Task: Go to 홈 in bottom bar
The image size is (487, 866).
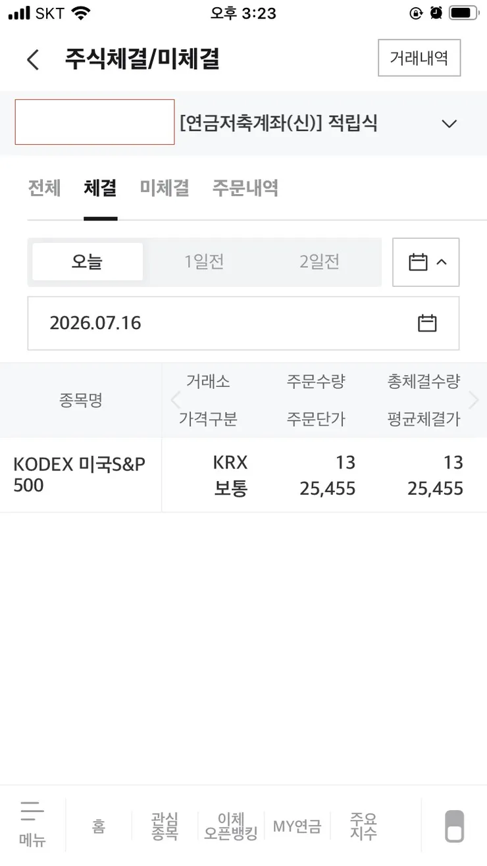Action: tap(99, 826)
